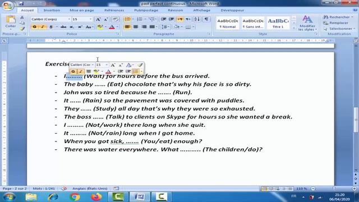The image size is (359, 202).
Task: Click the Sélectionner button
Action: [339, 29]
